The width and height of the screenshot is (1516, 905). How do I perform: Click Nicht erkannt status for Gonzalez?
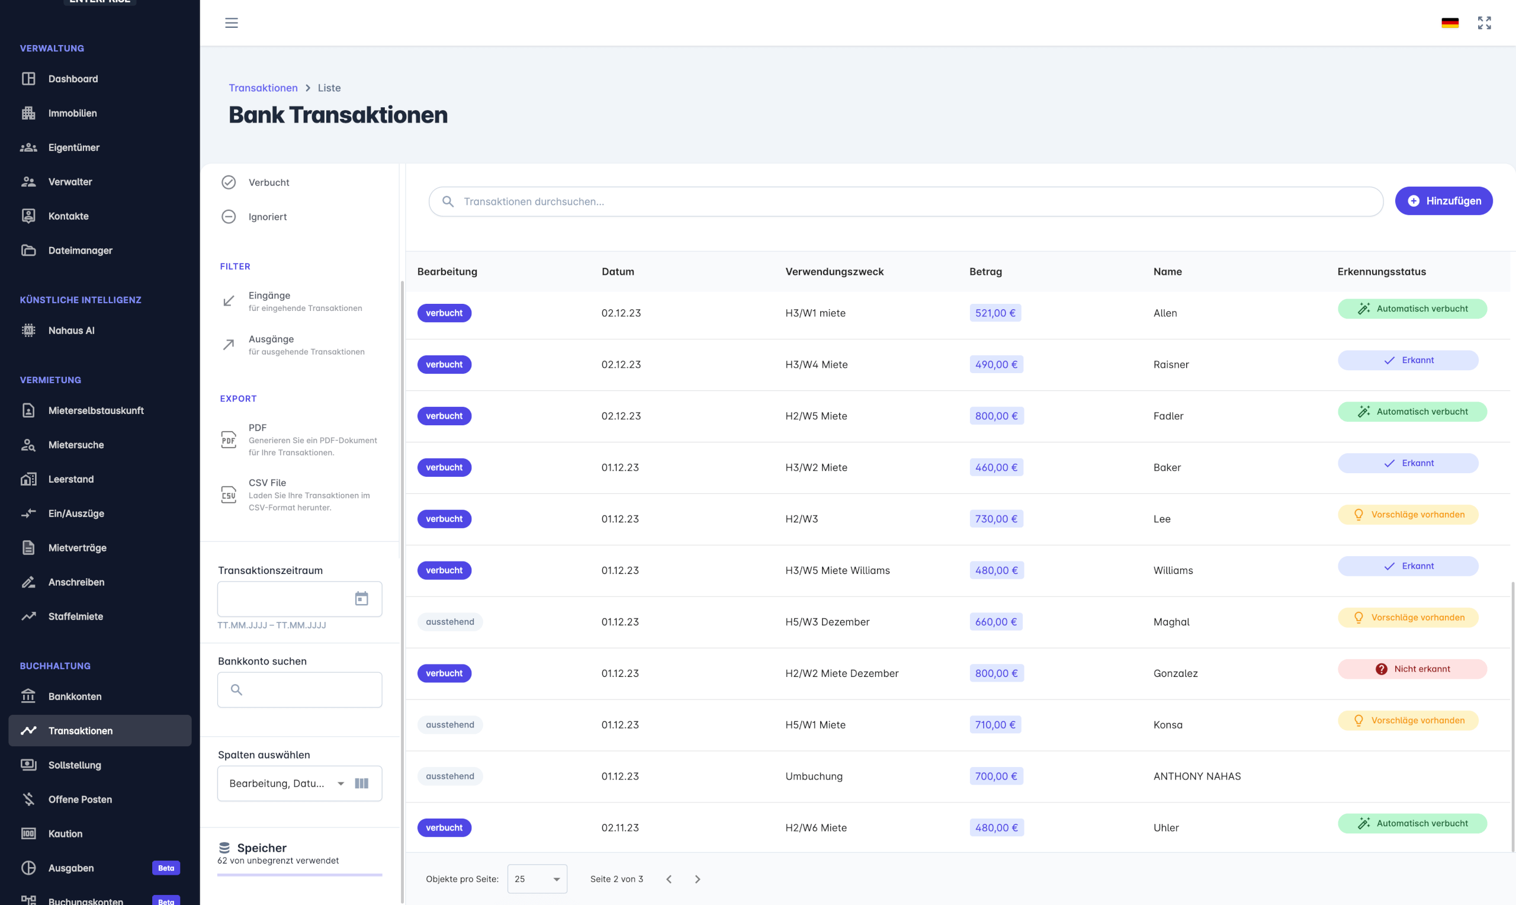click(1412, 669)
